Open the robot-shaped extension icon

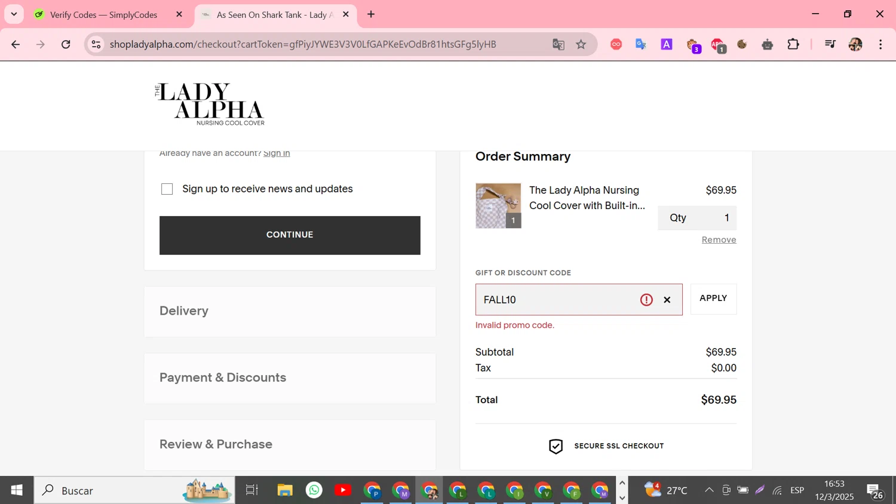click(768, 44)
